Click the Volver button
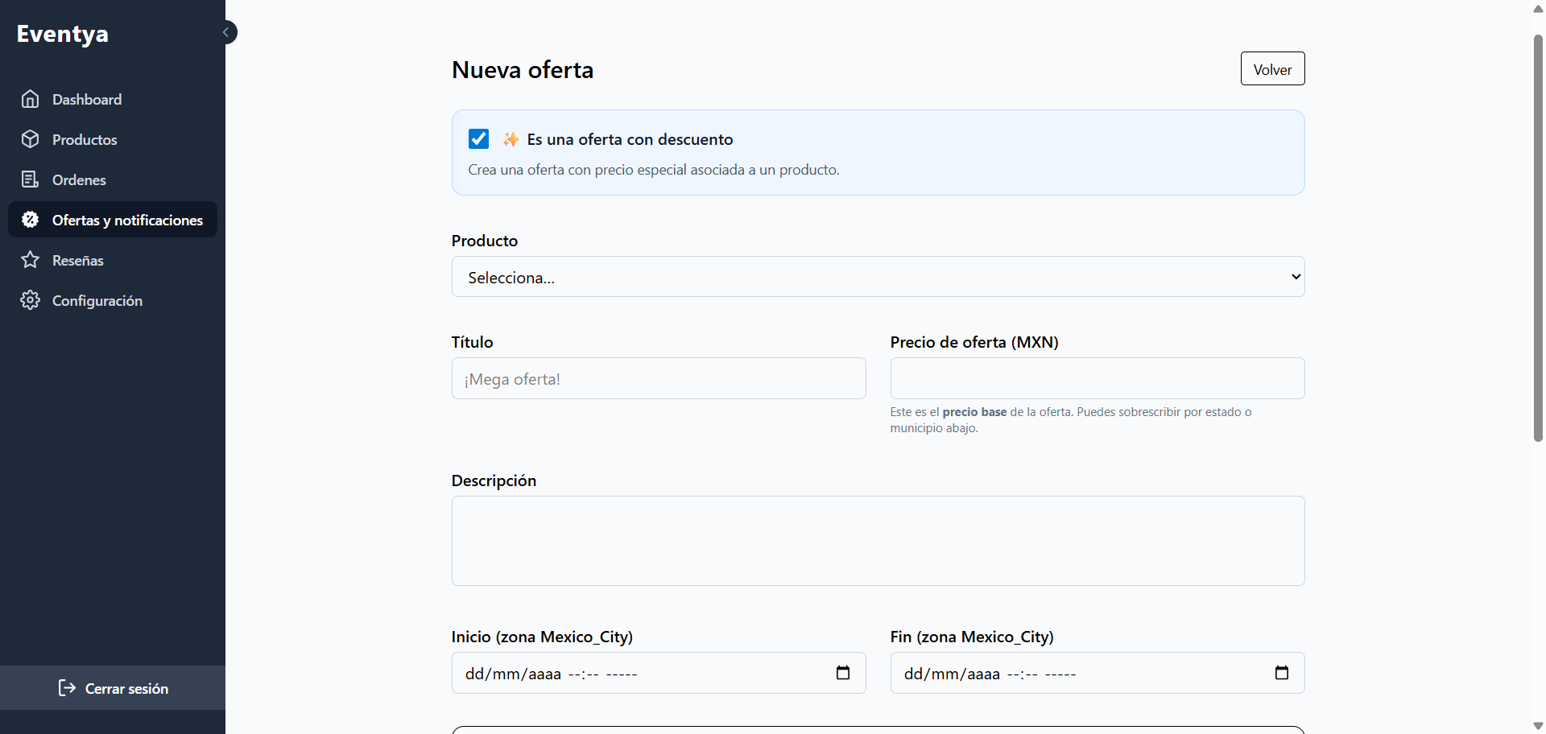The image size is (1546, 734). [x=1272, y=68]
